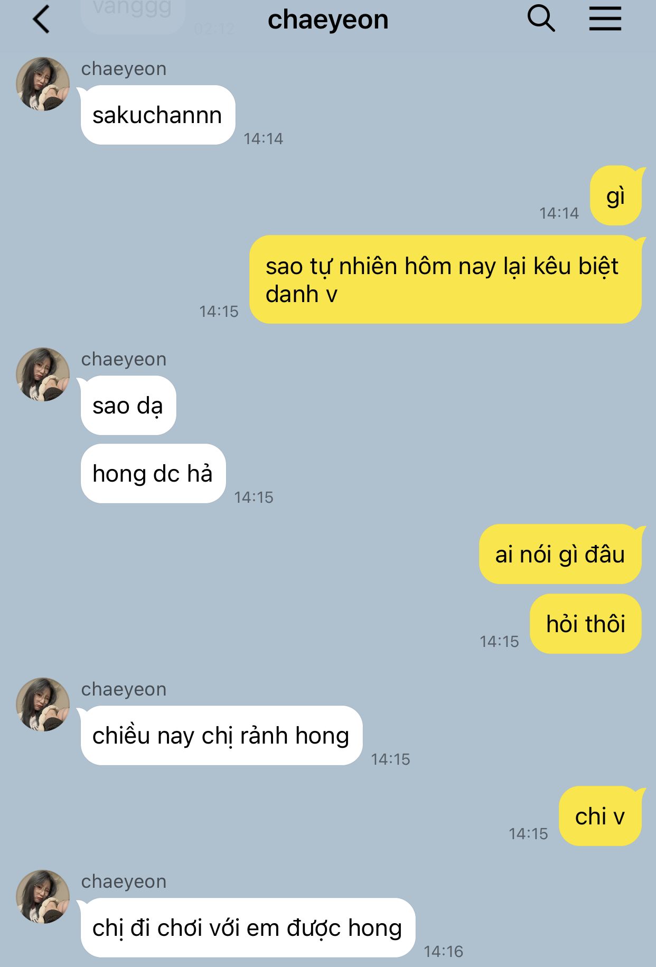Select 'chị đi chơi với em' message

[247, 928]
